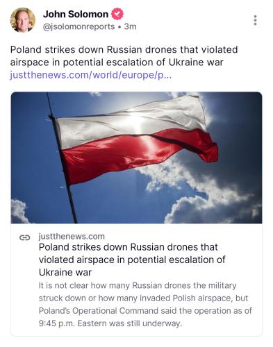Click the chain link icon beside justthenews.com
Screen dimensions: 273x347
pos(24,237)
